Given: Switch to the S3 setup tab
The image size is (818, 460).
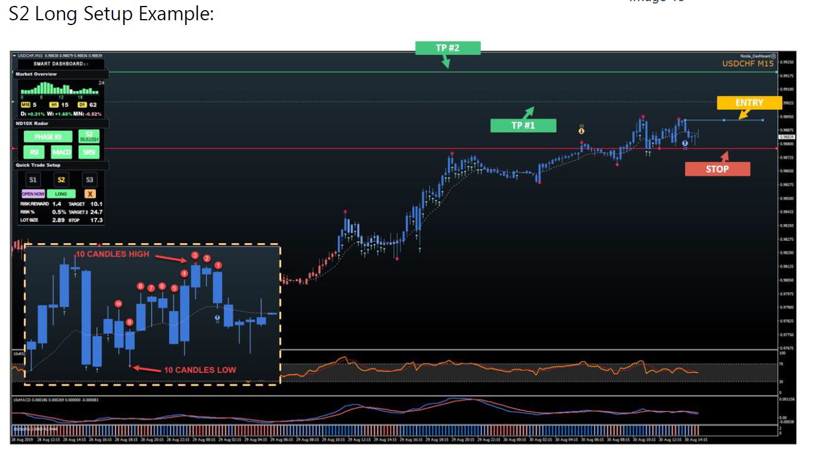Looking at the screenshot, I should (89, 179).
